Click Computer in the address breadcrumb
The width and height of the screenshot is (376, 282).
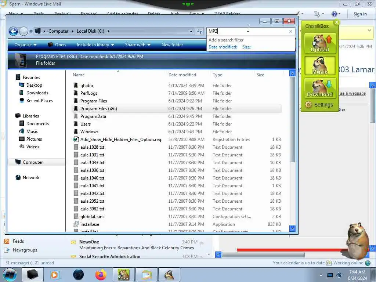(58, 32)
